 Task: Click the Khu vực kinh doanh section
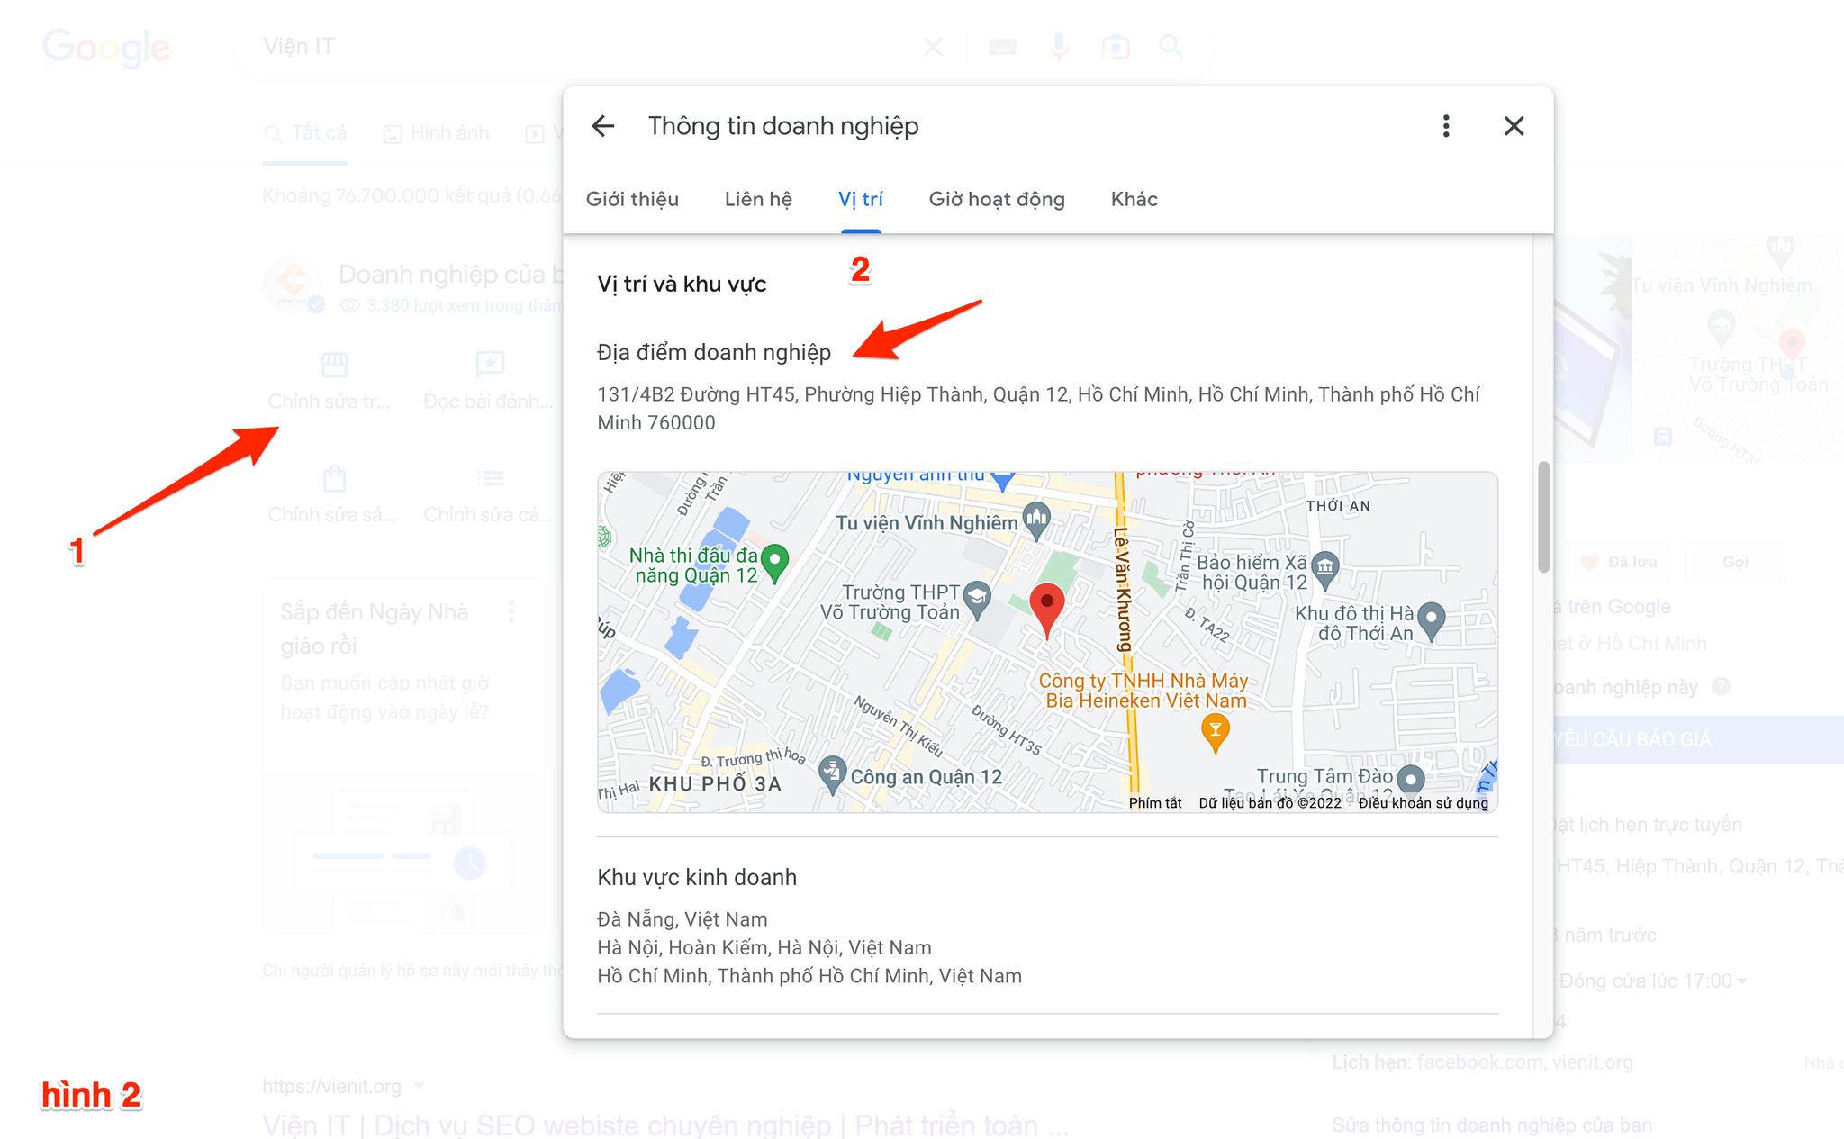(x=697, y=877)
